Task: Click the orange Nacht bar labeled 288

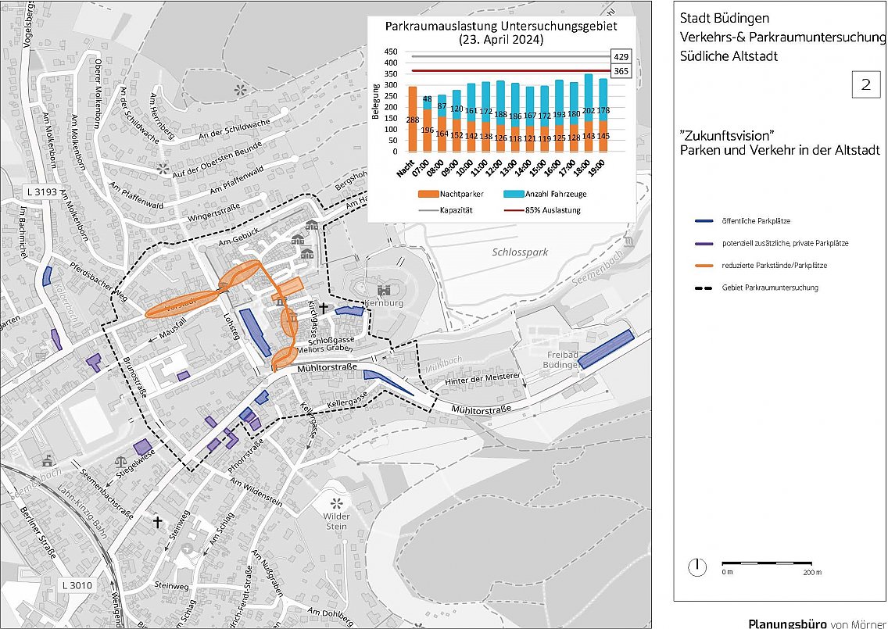Action: [x=412, y=120]
